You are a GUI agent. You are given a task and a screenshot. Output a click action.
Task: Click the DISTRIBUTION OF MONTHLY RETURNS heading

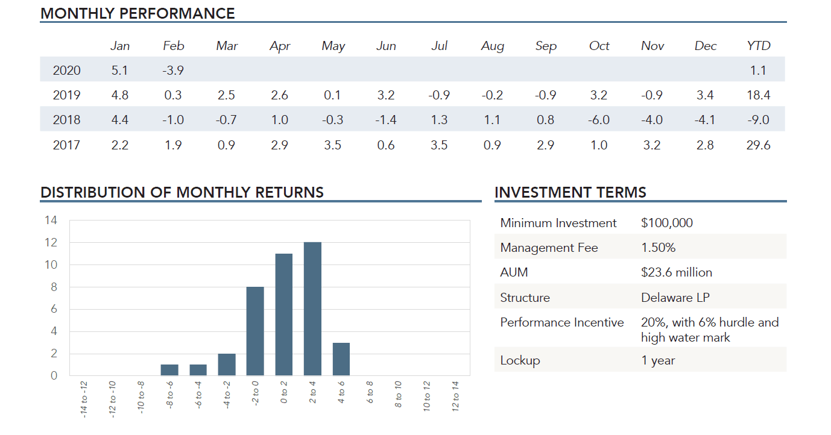point(182,192)
